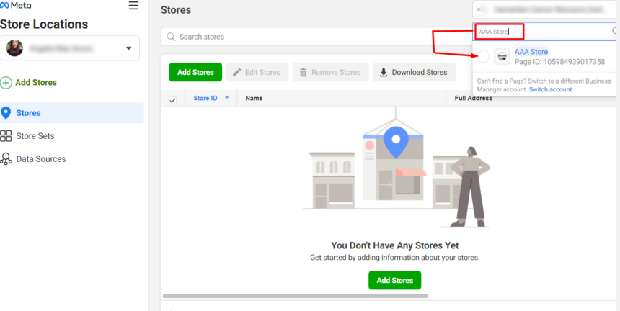
Task: Open Store Sets in the sidebar
Action: pyautogui.click(x=35, y=136)
